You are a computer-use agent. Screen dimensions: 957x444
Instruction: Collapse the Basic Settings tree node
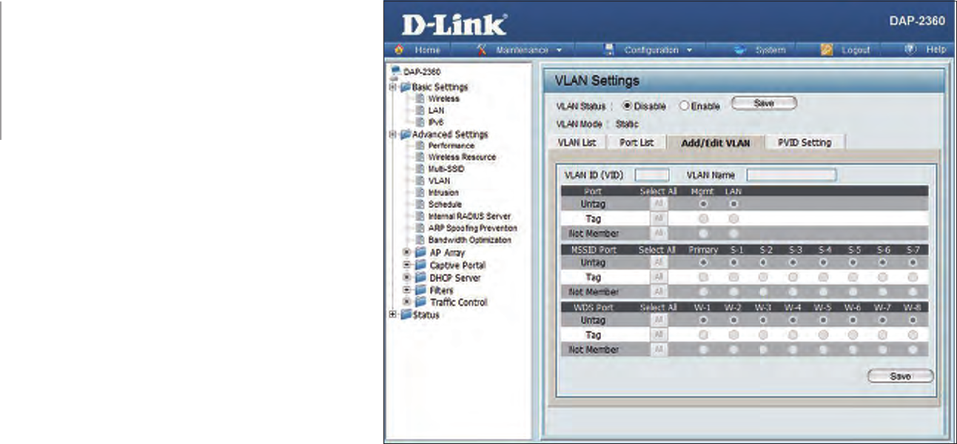pos(392,87)
